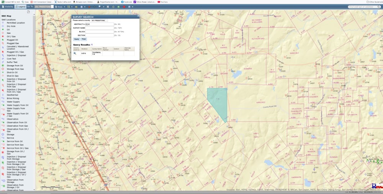383x194 pixels.
Task: Click the dark round tool icon
Action: click(94, 7)
